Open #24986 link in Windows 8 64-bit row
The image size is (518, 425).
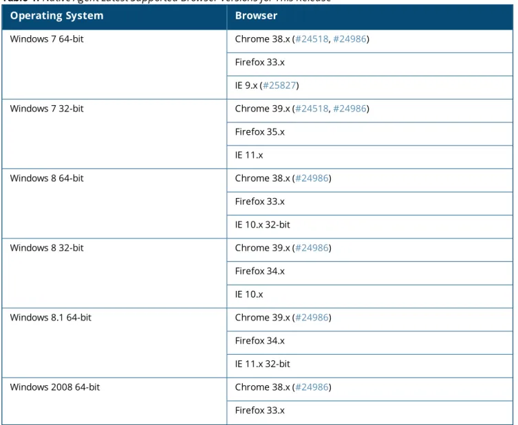coord(312,178)
